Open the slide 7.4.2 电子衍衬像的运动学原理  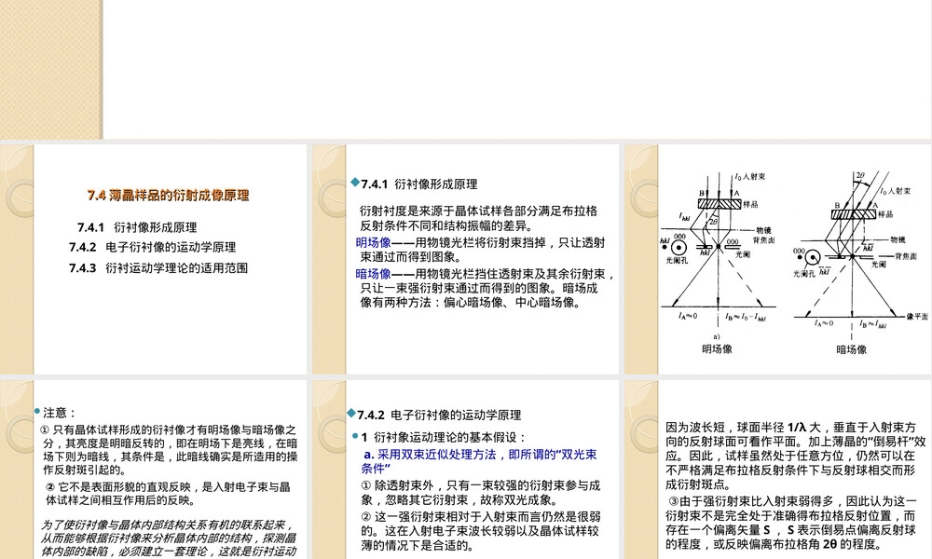click(465, 470)
